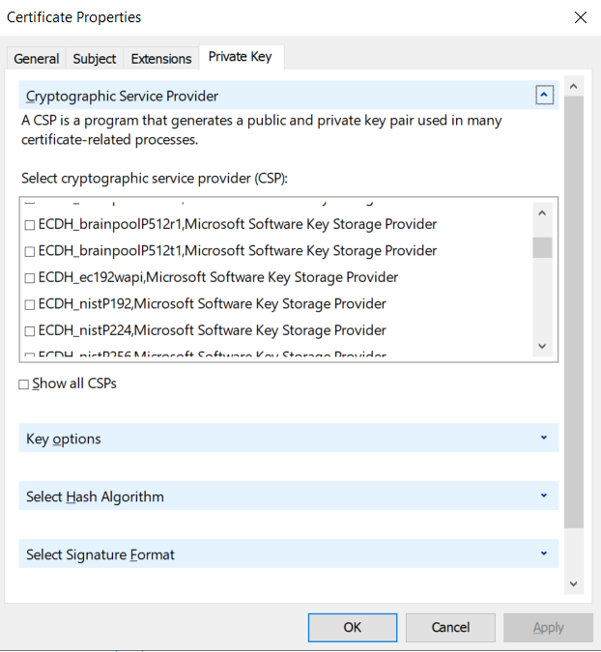Click the Select Hash Algorithm header label
Viewport: 601px width, 652px height.
95,496
